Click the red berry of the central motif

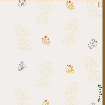(x=46, y=37)
